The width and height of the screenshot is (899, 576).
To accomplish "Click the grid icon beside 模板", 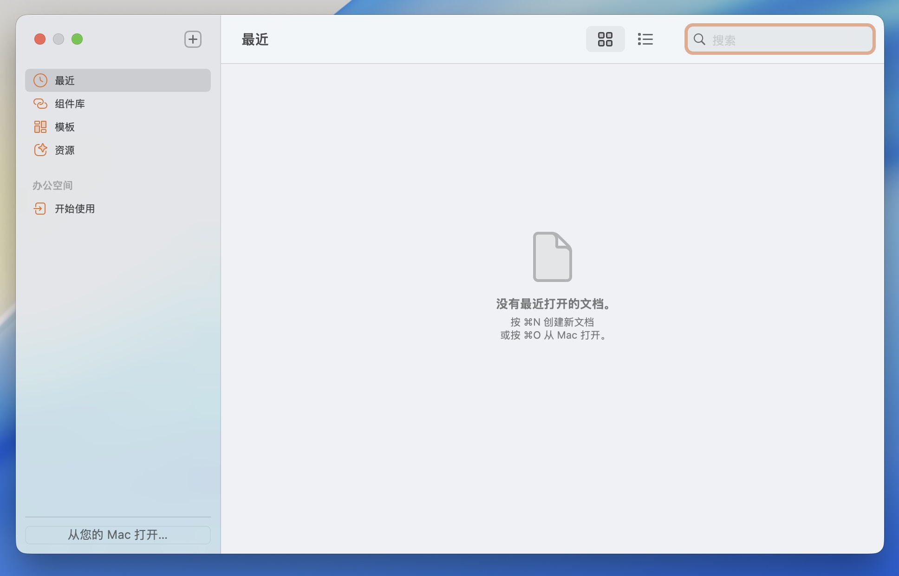I will [x=40, y=127].
